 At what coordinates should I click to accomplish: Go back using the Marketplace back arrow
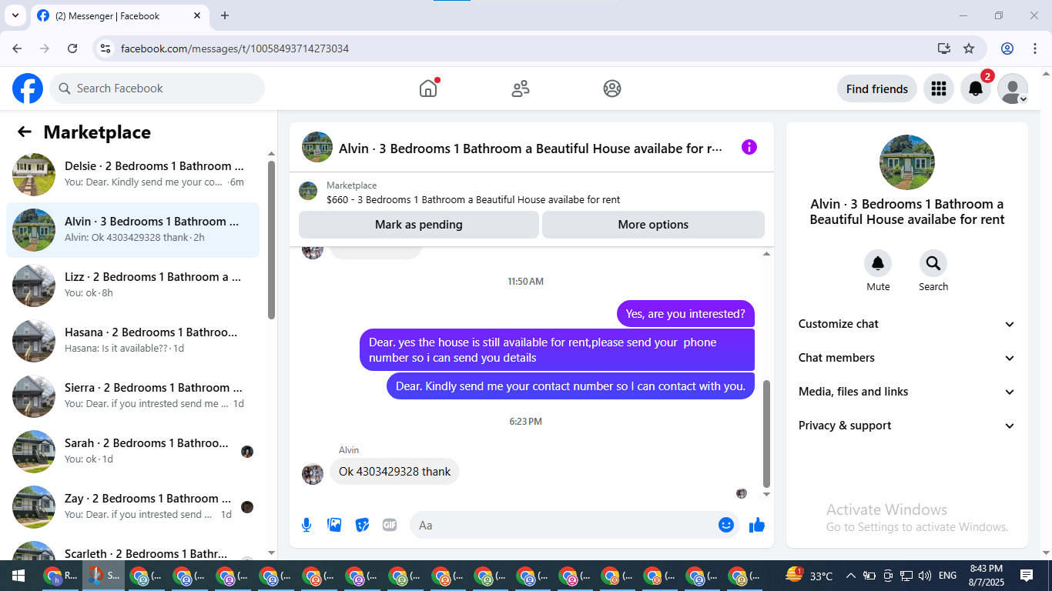25,132
